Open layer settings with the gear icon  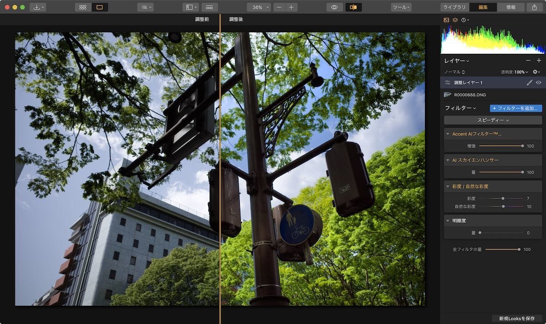tap(536, 71)
